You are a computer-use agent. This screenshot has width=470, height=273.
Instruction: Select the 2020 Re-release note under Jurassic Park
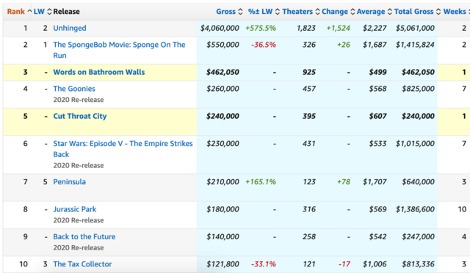(79, 220)
